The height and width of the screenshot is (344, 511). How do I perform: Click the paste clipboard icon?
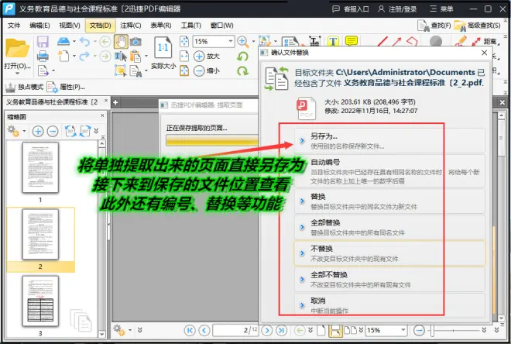click(x=135, y=57)
